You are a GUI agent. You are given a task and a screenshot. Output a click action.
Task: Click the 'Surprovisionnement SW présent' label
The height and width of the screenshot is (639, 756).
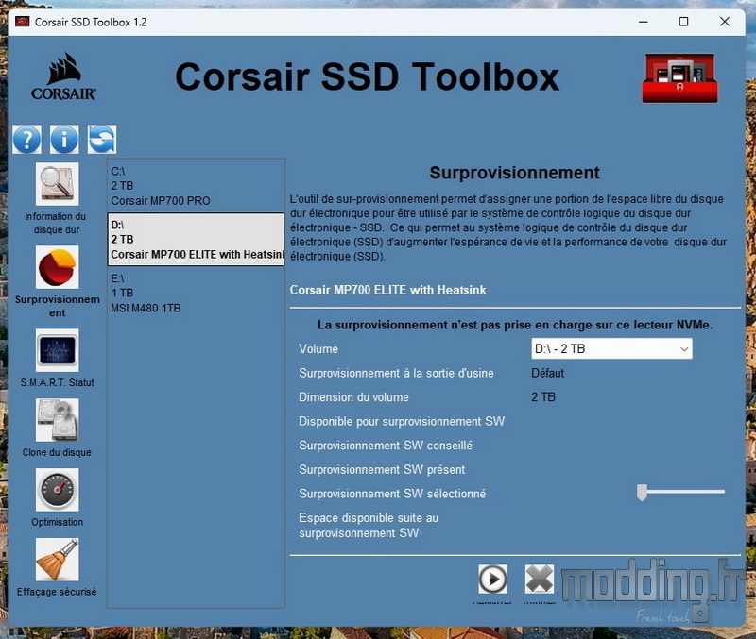tap(382, 469)
